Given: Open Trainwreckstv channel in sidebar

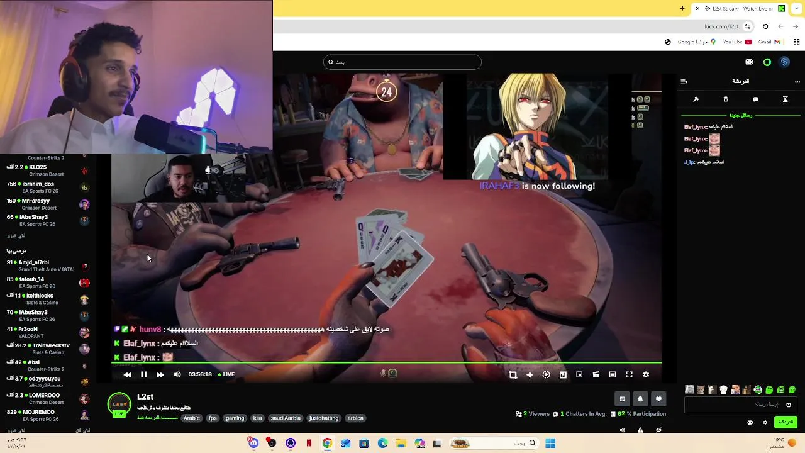Looking at the screenshot, I should (48, 349).
